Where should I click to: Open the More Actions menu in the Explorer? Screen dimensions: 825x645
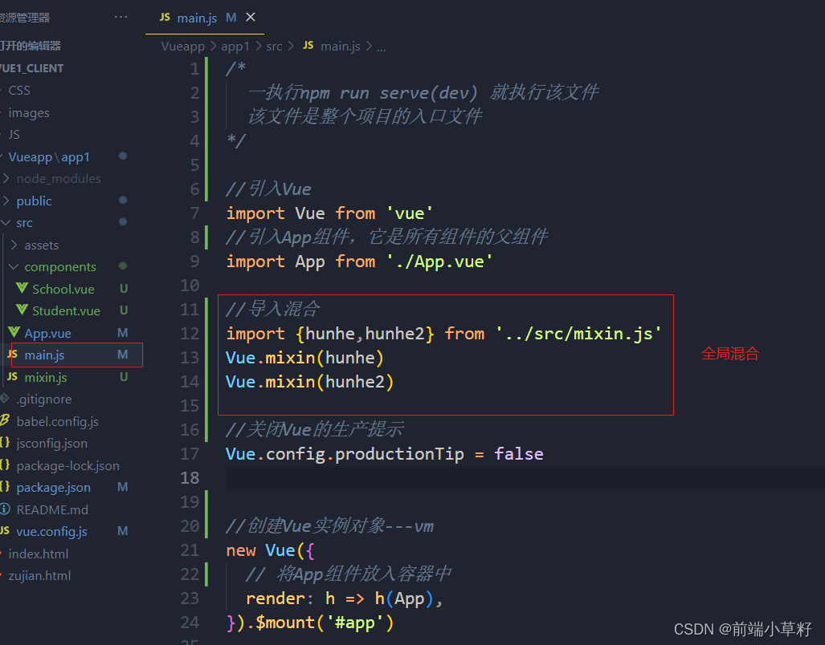(x=120, y=16)
